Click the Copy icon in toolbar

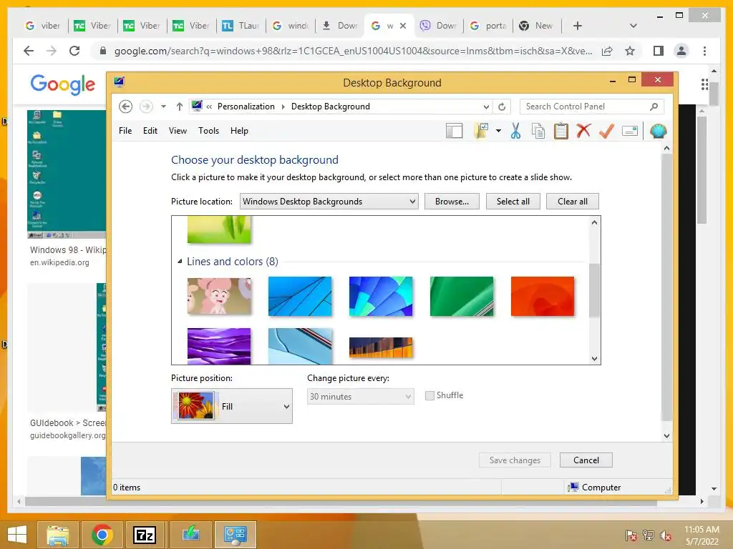(538, 132)
